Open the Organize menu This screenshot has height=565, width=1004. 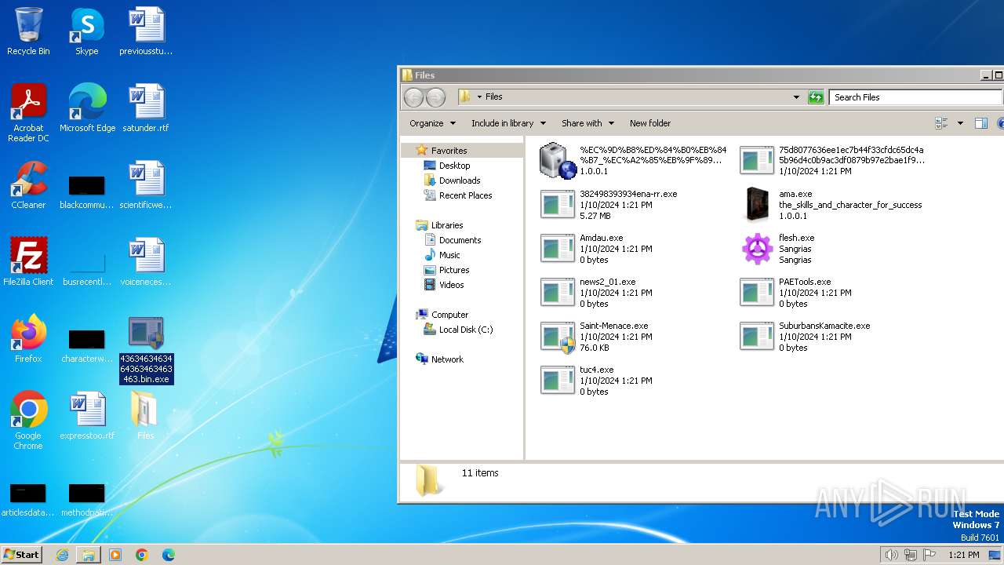tap(432, 123)
